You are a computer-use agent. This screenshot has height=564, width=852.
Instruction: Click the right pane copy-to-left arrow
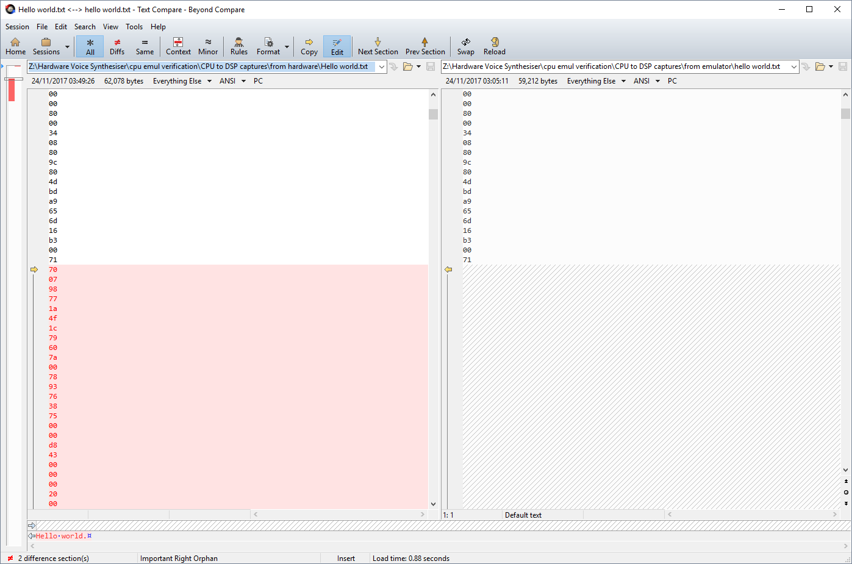coord(448,270)
